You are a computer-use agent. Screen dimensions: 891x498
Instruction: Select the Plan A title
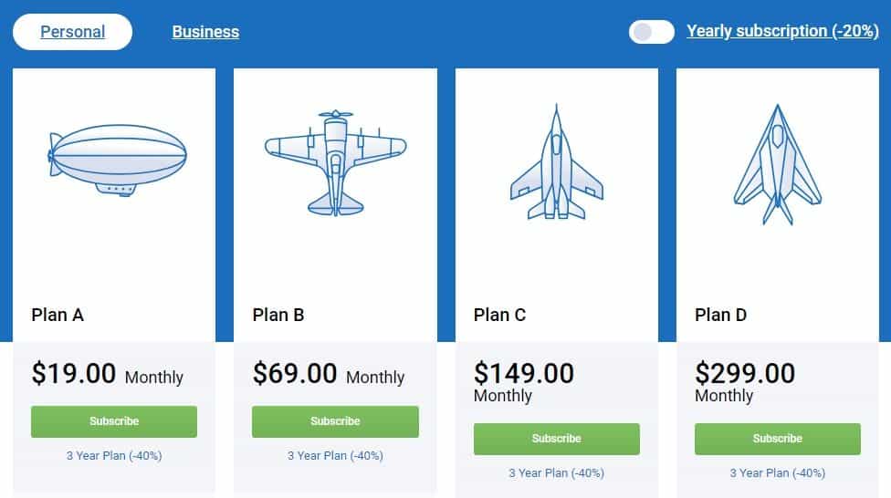[58, 315]
